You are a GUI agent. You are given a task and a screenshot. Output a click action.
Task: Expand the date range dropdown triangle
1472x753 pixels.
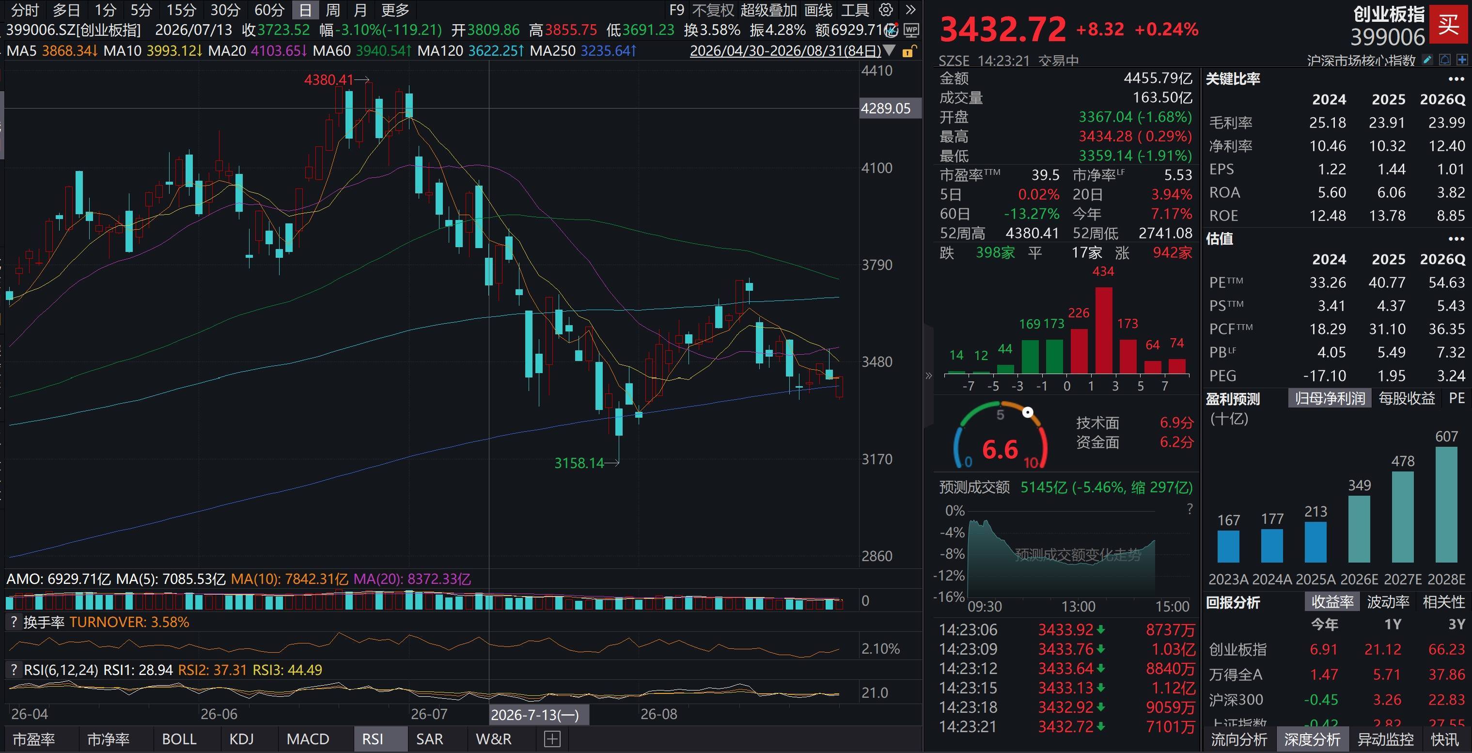[889, 51]
